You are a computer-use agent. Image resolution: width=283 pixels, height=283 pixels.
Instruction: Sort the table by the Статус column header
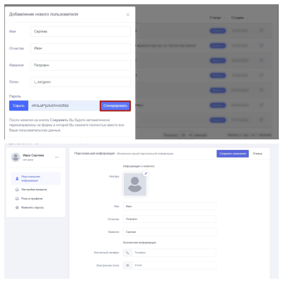click(x=215, y=18)
